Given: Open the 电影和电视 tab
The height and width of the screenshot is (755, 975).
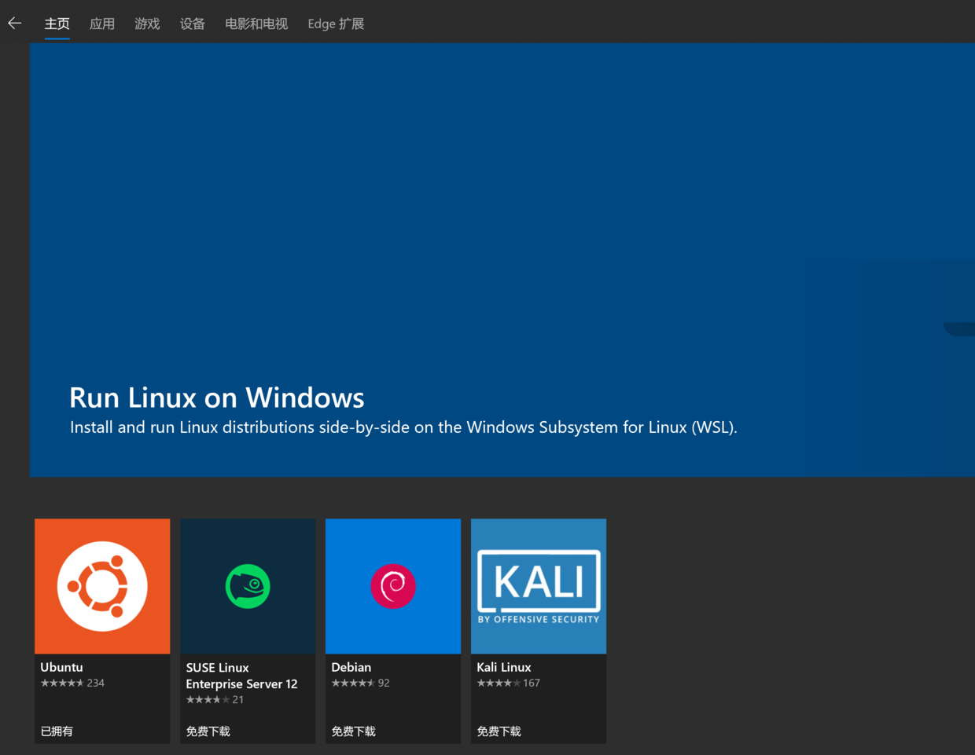Looking at the screenshot, I should click(x=256, y=24).
